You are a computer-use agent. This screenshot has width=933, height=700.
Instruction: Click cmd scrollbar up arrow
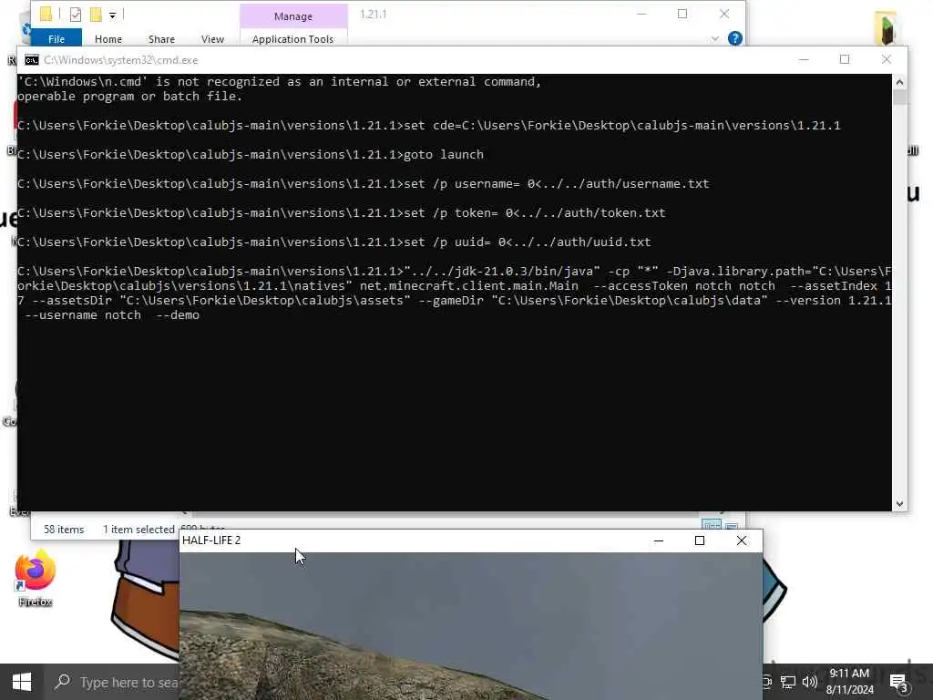[x=899, y=82]
